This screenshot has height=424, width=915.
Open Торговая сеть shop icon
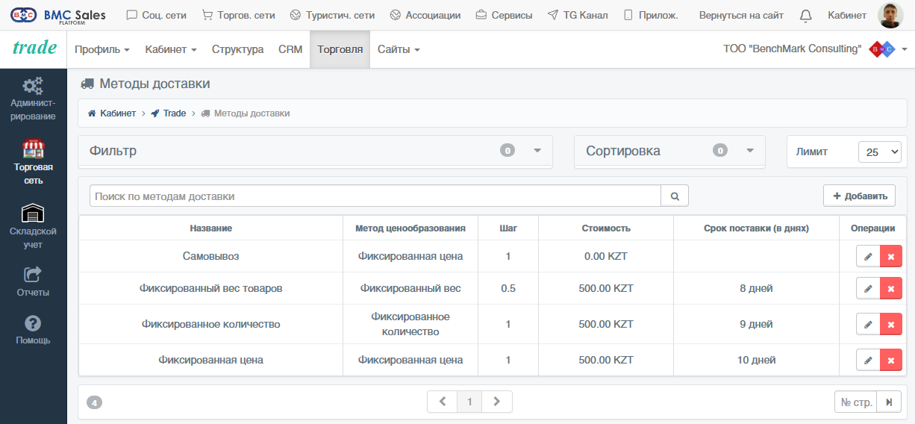(x=33, y=148)
